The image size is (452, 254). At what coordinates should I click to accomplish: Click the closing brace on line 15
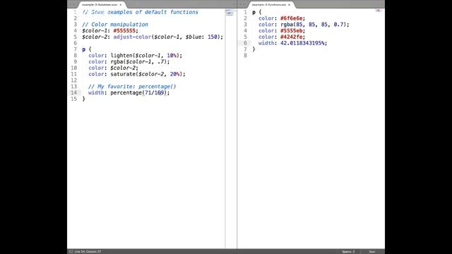[83, 99]
